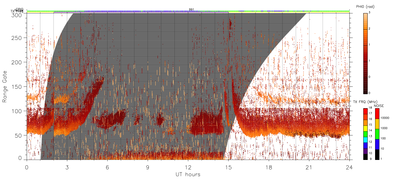This screenshot has height=181, width=393.
Task: Click the '3' label on PHI0 colorbar
Action: coord(370,13)
